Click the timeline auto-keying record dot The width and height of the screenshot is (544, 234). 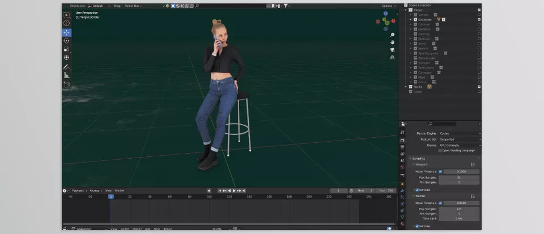click(209, 191)
